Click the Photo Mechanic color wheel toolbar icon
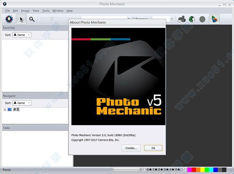The height and width of the screenshot is (174, 234). [9, 19]
